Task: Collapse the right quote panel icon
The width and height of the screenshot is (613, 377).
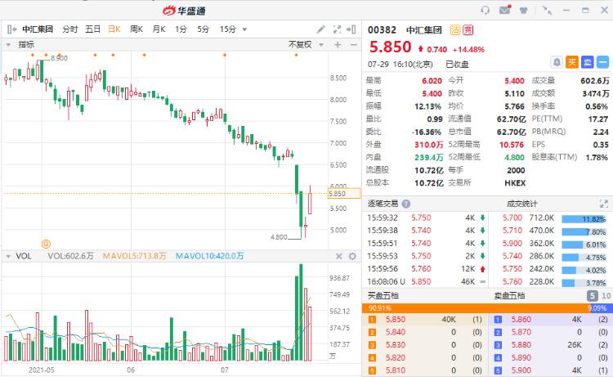Action: [351, 29]
